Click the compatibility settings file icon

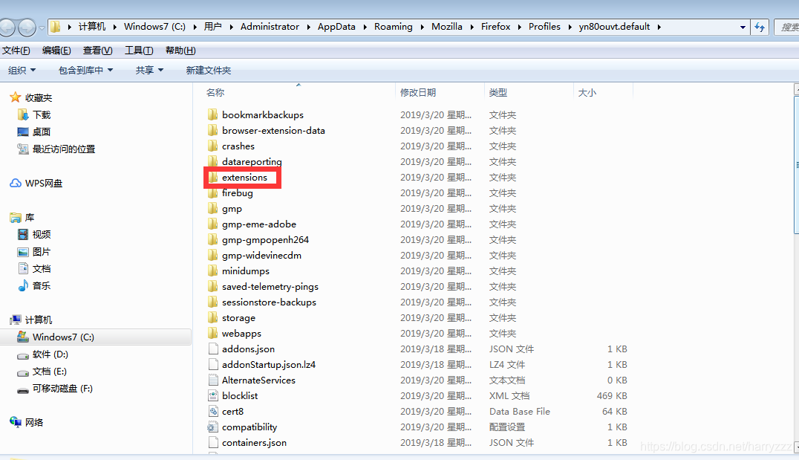click(213, 427)
